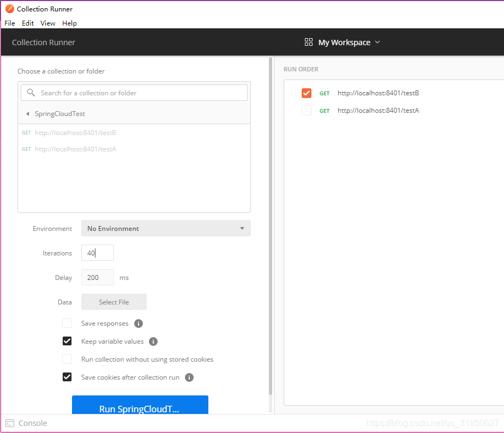The height and width of the screenshot is (433, 504).
Task: Open the My Workspace dropdown chevron
Action: tap(377, 42)
